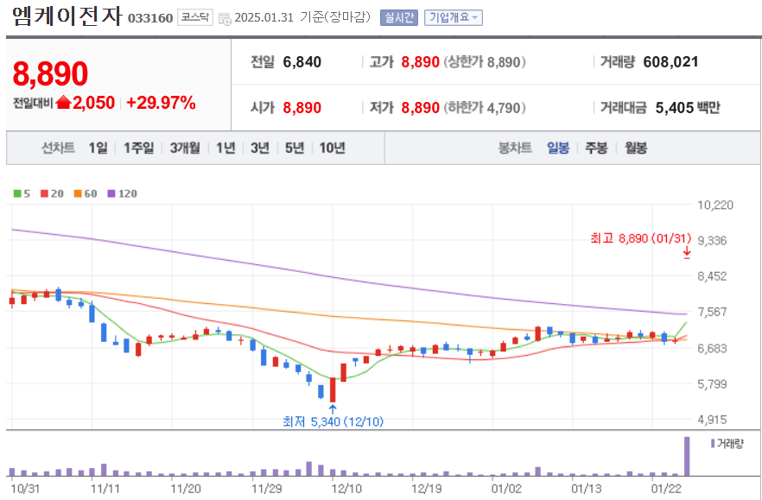Click the 6,683 price axis label
The width and height of the screenshot is (762, 500).
click(713, 348)
